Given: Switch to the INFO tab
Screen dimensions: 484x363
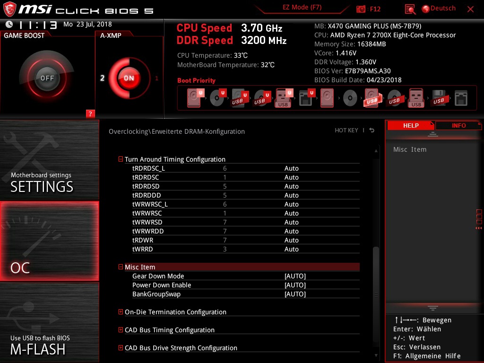Looking at the screenshot, I should [x=458, y=125].
